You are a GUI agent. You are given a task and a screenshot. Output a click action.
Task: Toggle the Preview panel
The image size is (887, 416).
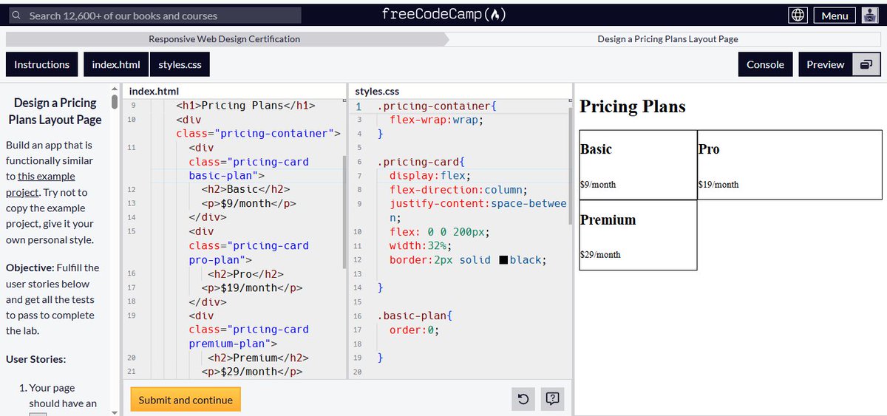coord(826,64)
